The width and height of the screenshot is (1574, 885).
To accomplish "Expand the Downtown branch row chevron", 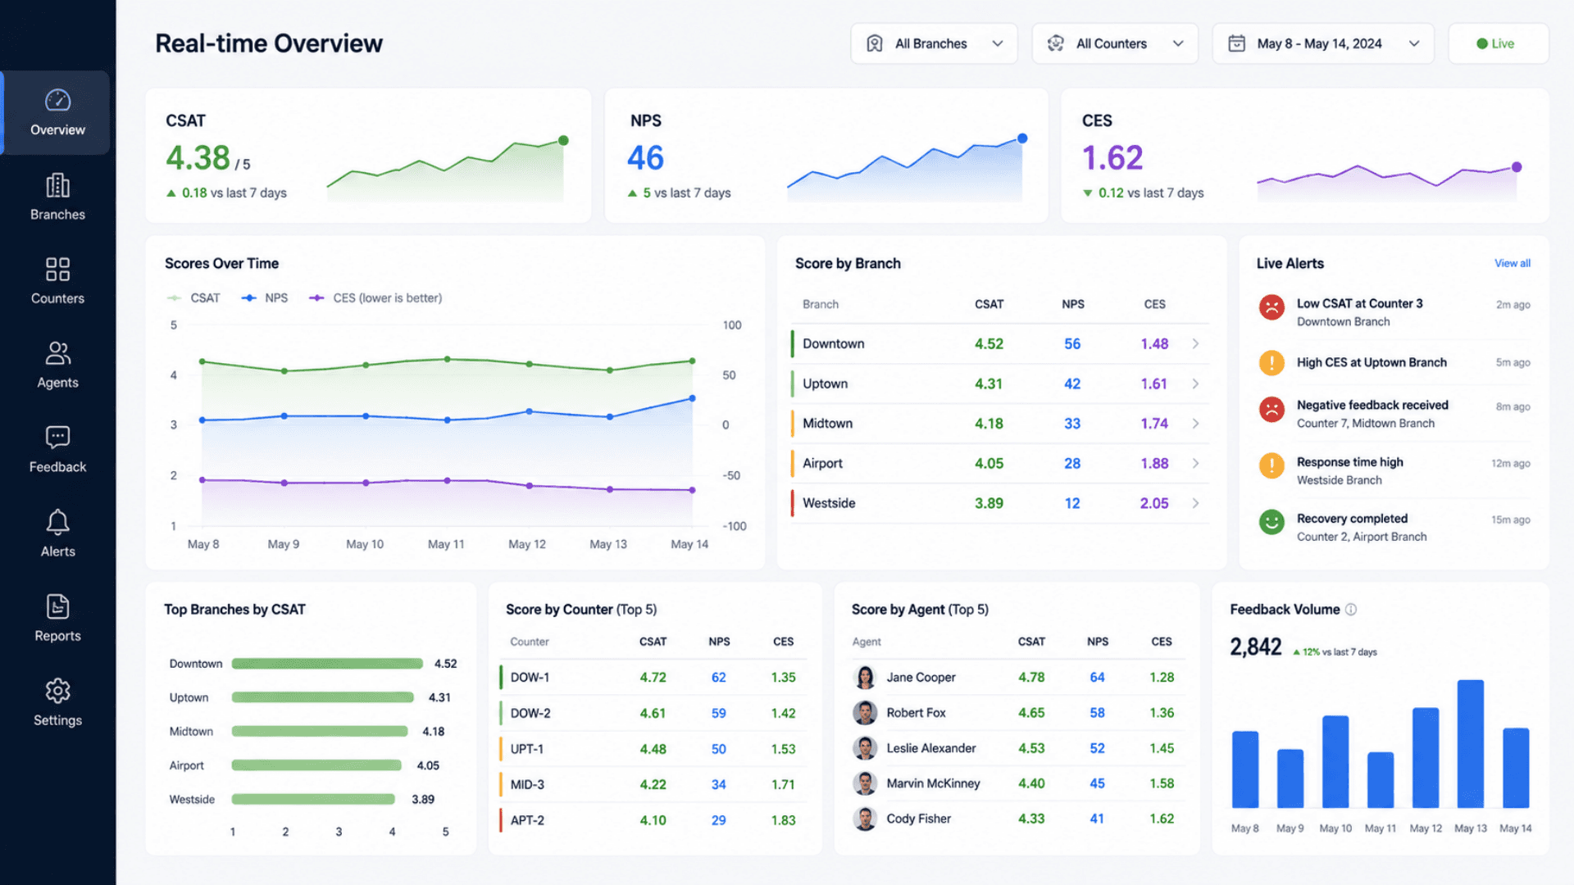I will point(1196,344).
